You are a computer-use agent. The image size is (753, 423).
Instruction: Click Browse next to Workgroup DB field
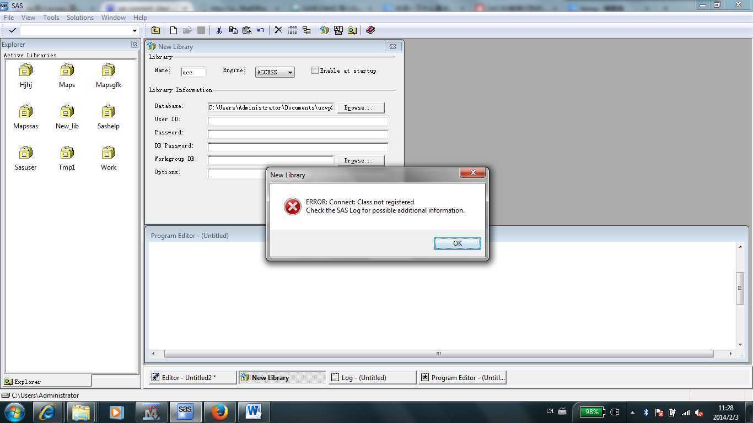coord(361,160)
